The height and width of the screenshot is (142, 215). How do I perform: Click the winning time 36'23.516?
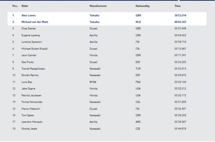181,15
